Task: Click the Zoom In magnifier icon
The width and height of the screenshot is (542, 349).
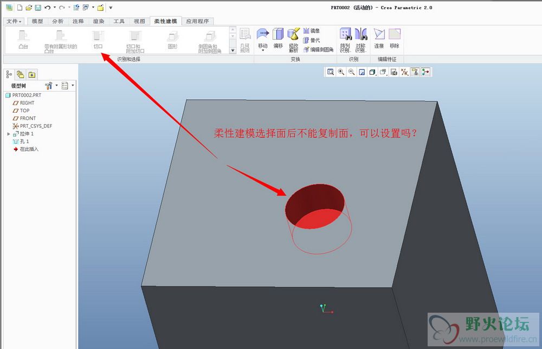Action: pyautogui.click(x=341, y=72)
